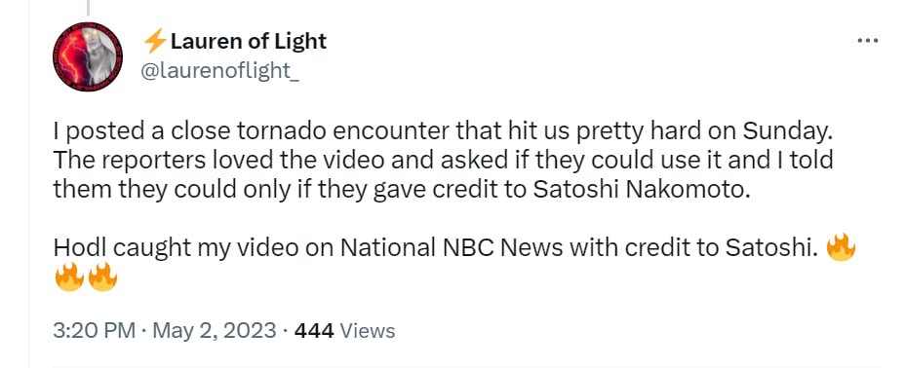Open Lauren of Light's profile avatar
The width and height of the screenshot is (905, 368).
click(88, 57)
